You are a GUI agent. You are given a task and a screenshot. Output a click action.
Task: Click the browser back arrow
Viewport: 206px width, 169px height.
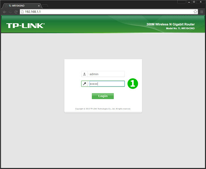[x=5, y=12]
